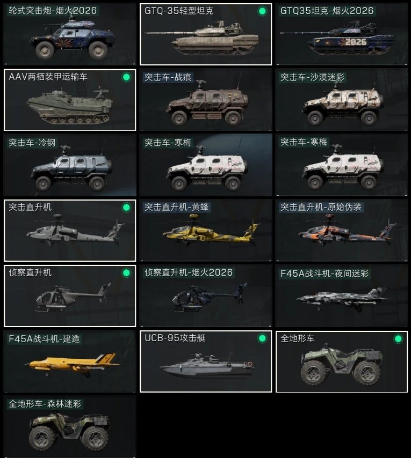Select the 侦察直升机-烟火2026 scout helicopter skin

coord(206,296)
